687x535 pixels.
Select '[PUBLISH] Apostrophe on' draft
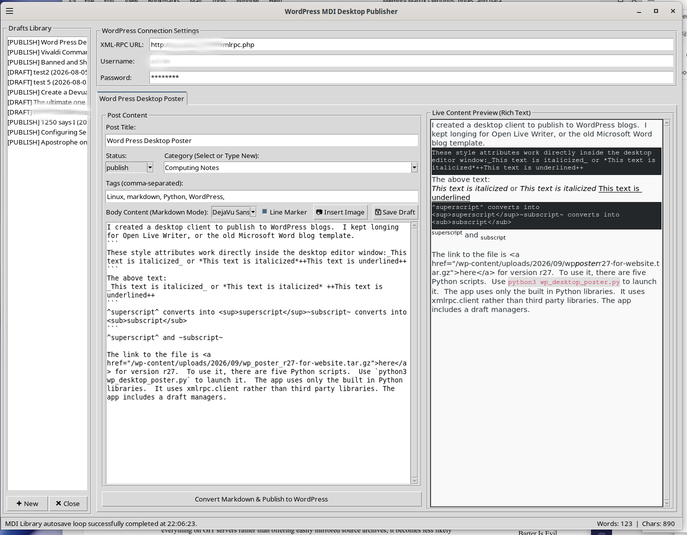pos(47,142)
